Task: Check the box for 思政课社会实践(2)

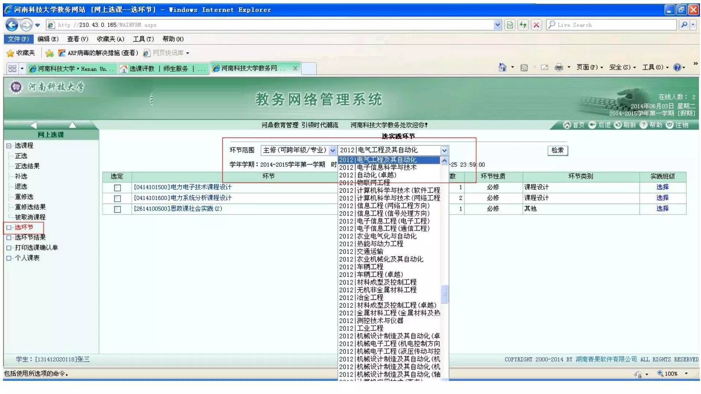Action: coord(117,209)
